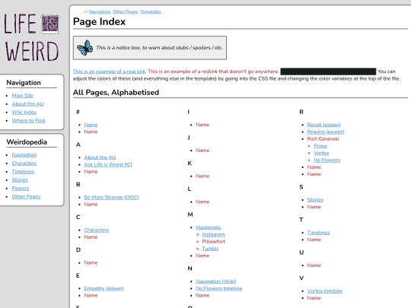Open Tumblr masterlist link
This screenshot has height=308, width=411.
click(x=210, y=249)
